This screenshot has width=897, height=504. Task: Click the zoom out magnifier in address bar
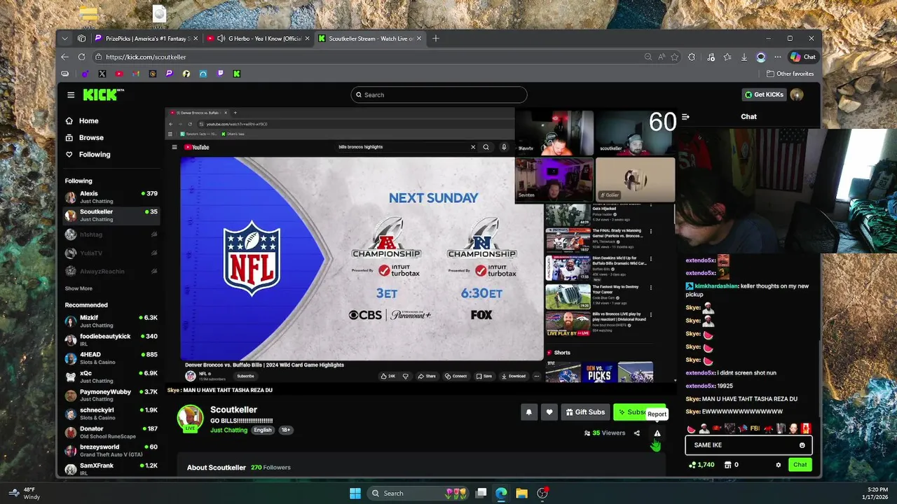648,57
